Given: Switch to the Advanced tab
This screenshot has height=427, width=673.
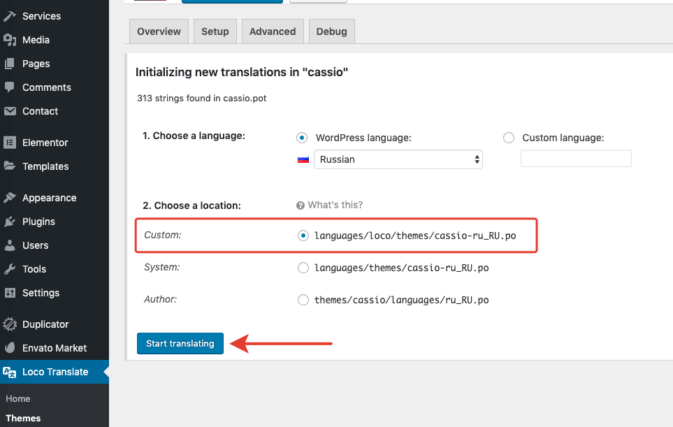Looking at the screenshot, I should [x=273, y=31].
